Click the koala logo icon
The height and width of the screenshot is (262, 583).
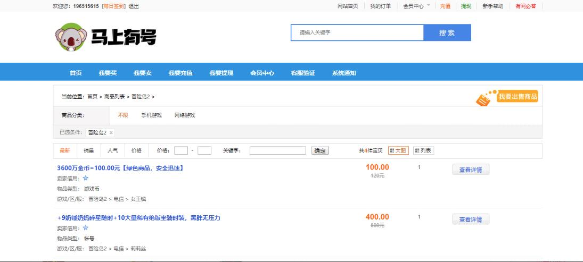coord(70,37)
